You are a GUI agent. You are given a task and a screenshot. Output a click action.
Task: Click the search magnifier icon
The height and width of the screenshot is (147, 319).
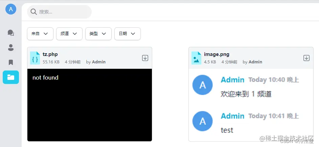coord(33,12)
